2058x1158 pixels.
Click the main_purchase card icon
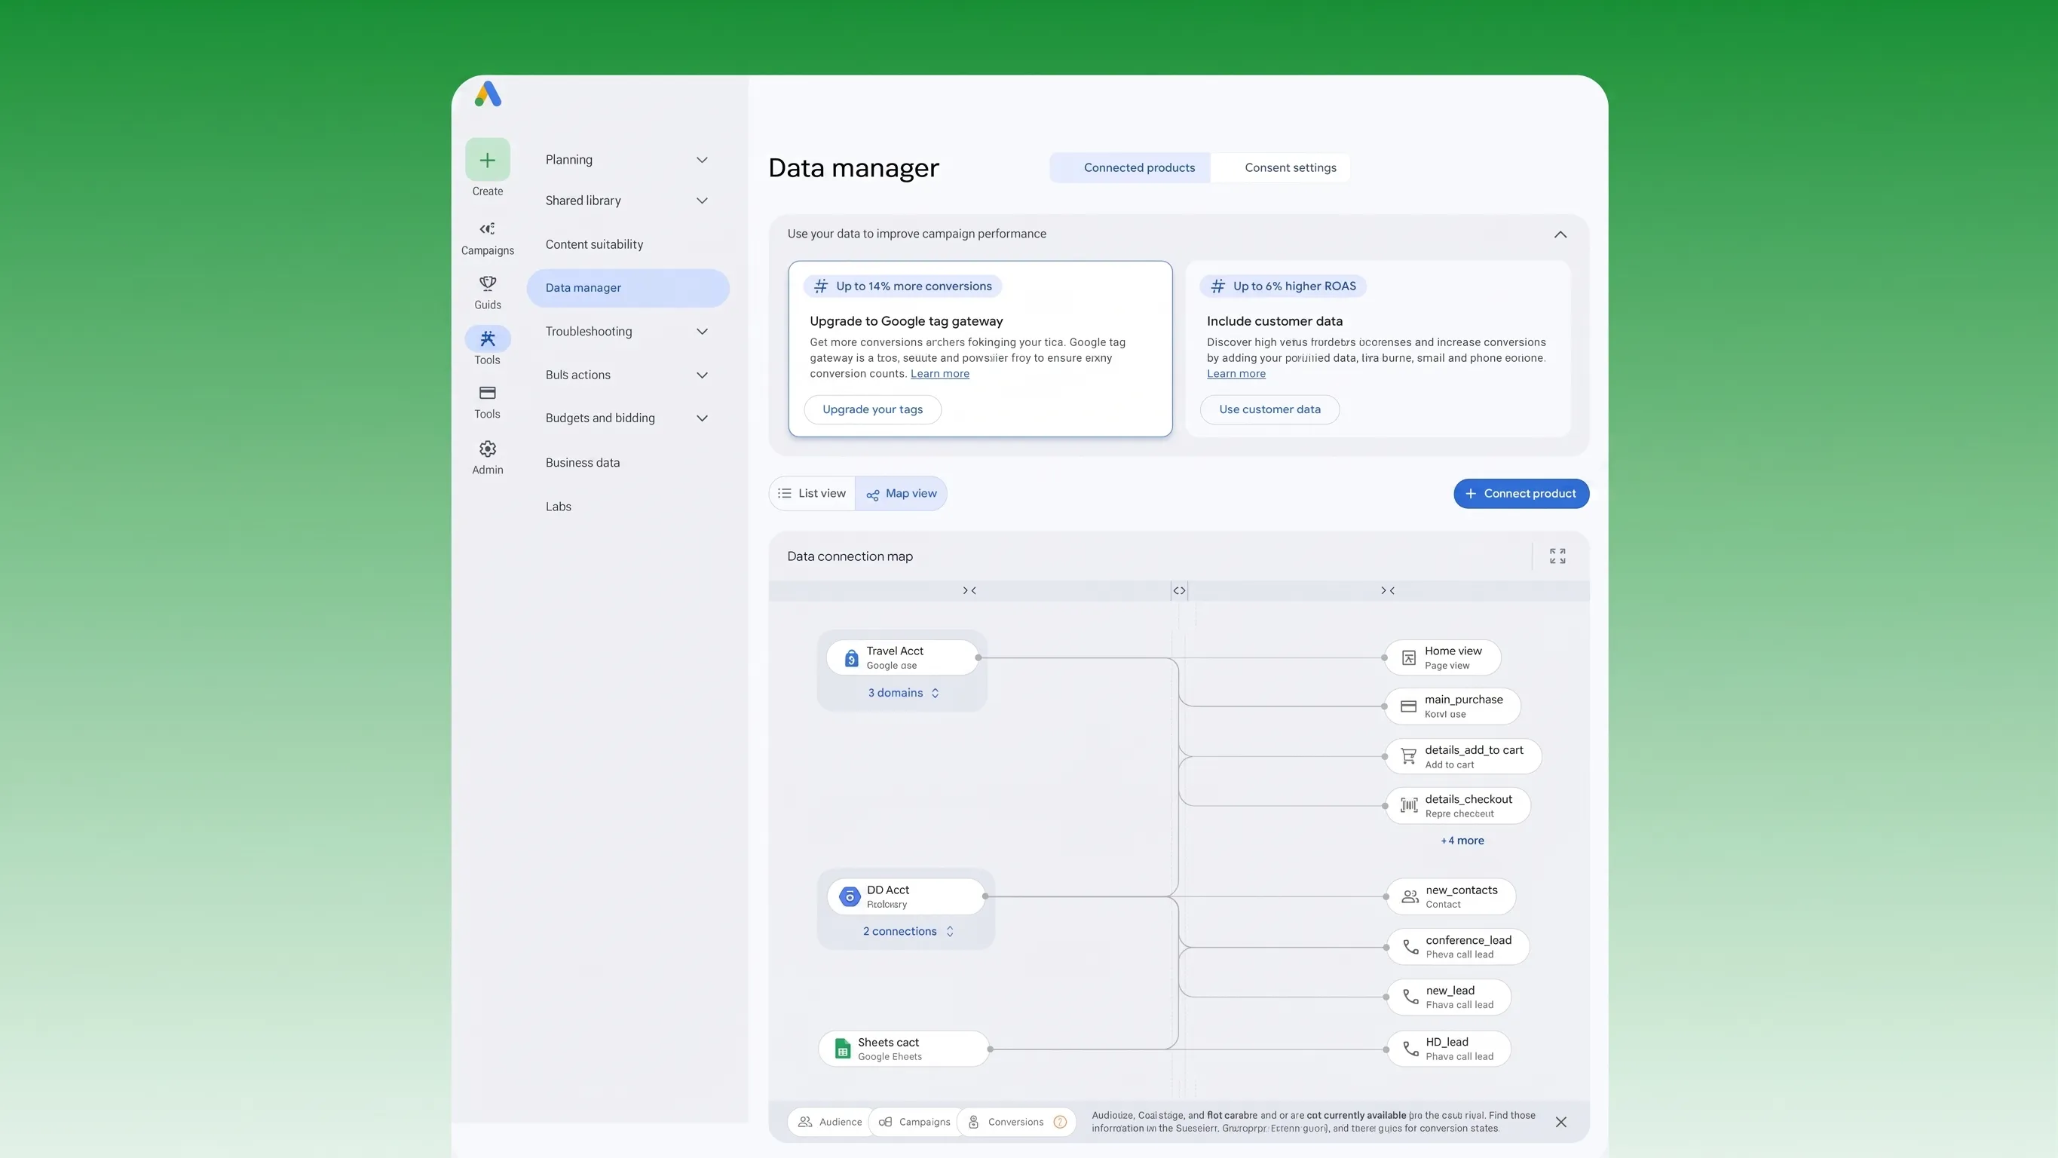(x=1408, y=706)
